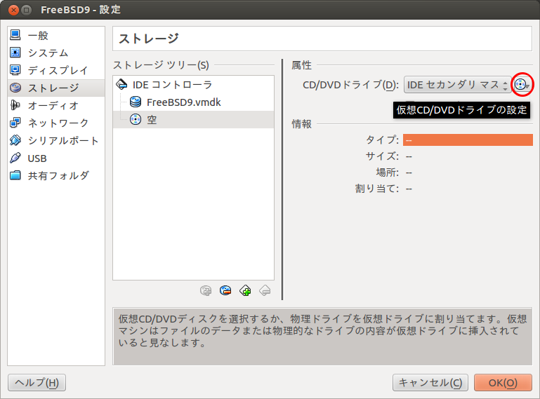Viewport: 540px width, 399px height.
Task: Select the empty 空 CD/DVD entry
Action: [x=194, y=120]
